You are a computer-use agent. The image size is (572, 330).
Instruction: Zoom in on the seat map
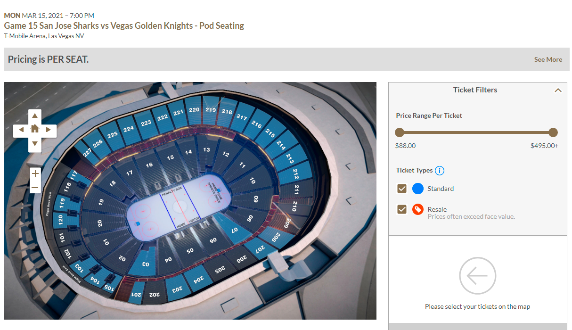click(x=35, y=173)
